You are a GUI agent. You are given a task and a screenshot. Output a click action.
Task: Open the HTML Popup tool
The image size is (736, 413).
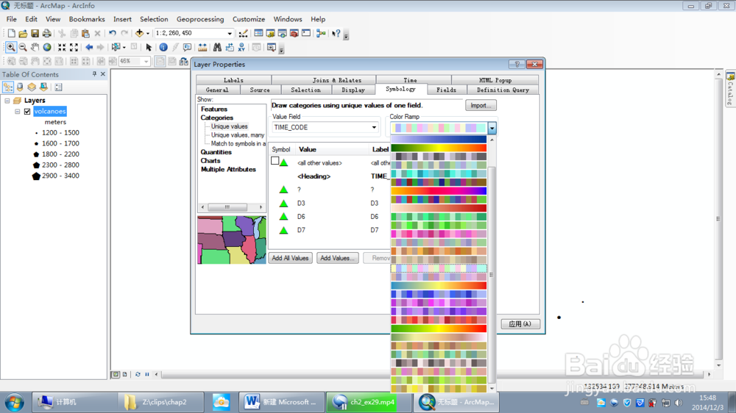point(187,47)
